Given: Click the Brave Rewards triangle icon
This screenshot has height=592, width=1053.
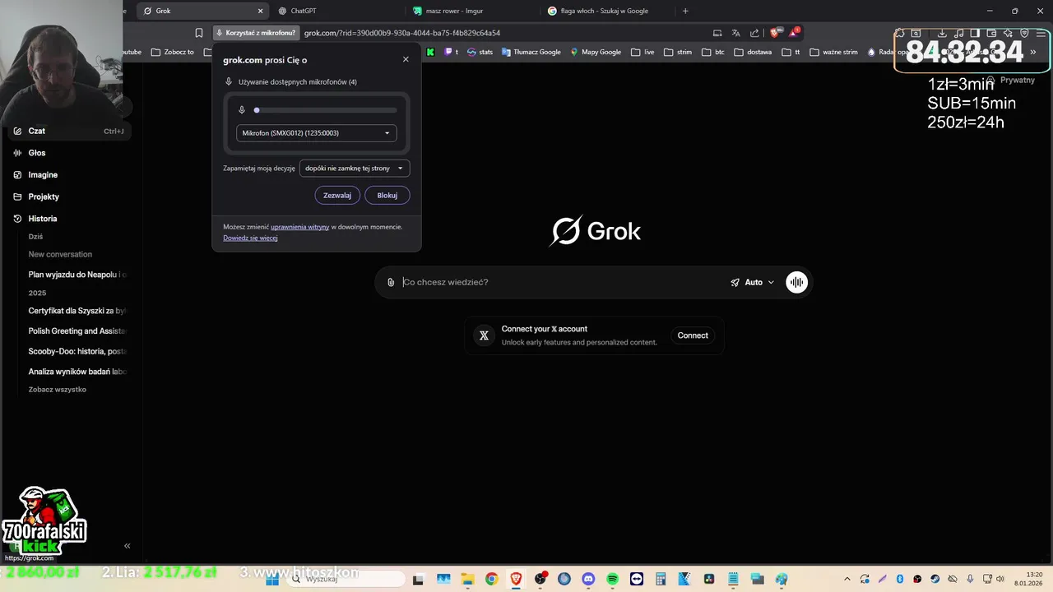Looking at the screenshot, I should click(793, 33).
